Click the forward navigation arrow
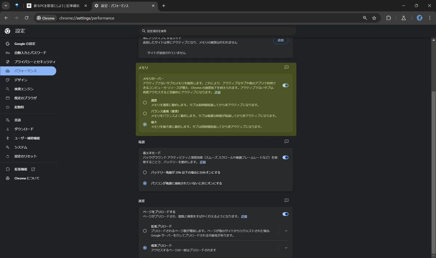 click(16, 18)
